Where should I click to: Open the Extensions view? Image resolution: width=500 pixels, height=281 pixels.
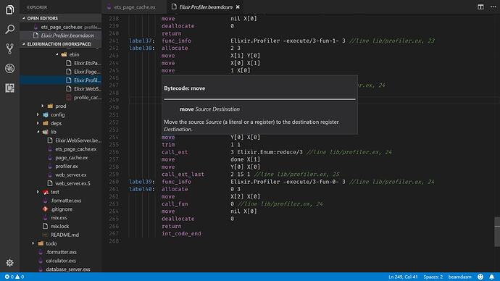coord(10,88)
